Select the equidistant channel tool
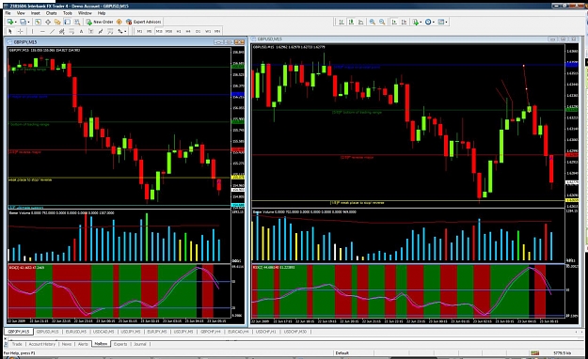This screenshot has width=588, height=359. tap(62, 31)
